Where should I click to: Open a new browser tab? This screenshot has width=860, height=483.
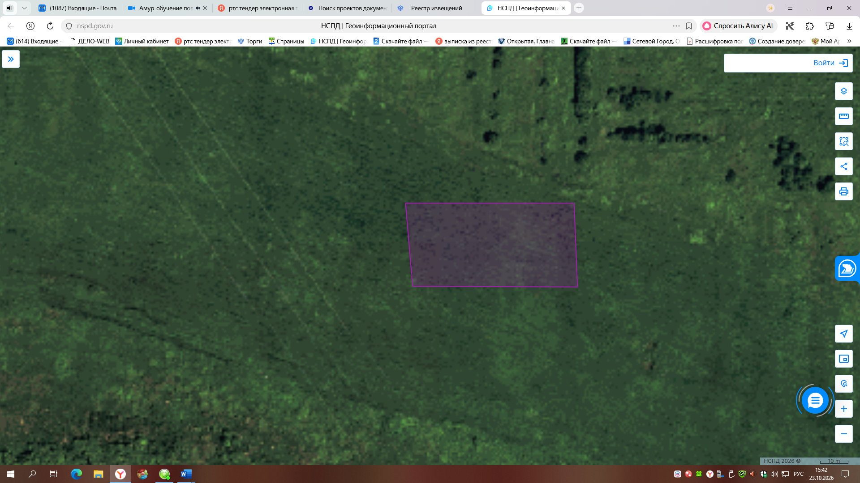(579, 8)
